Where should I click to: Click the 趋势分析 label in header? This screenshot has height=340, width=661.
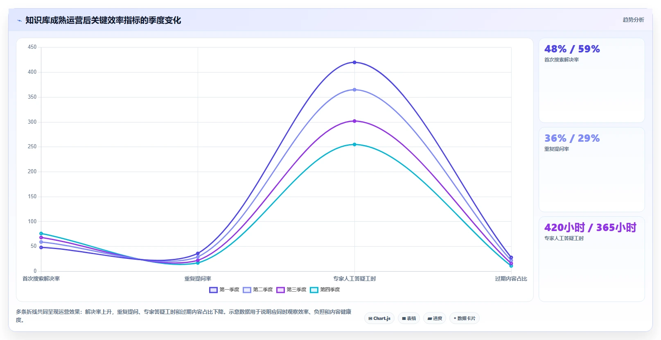(633, 20)
